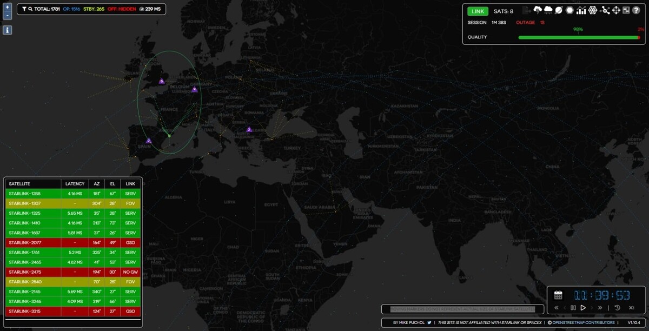Click the 11:39:53 clock display

point(602,295)
